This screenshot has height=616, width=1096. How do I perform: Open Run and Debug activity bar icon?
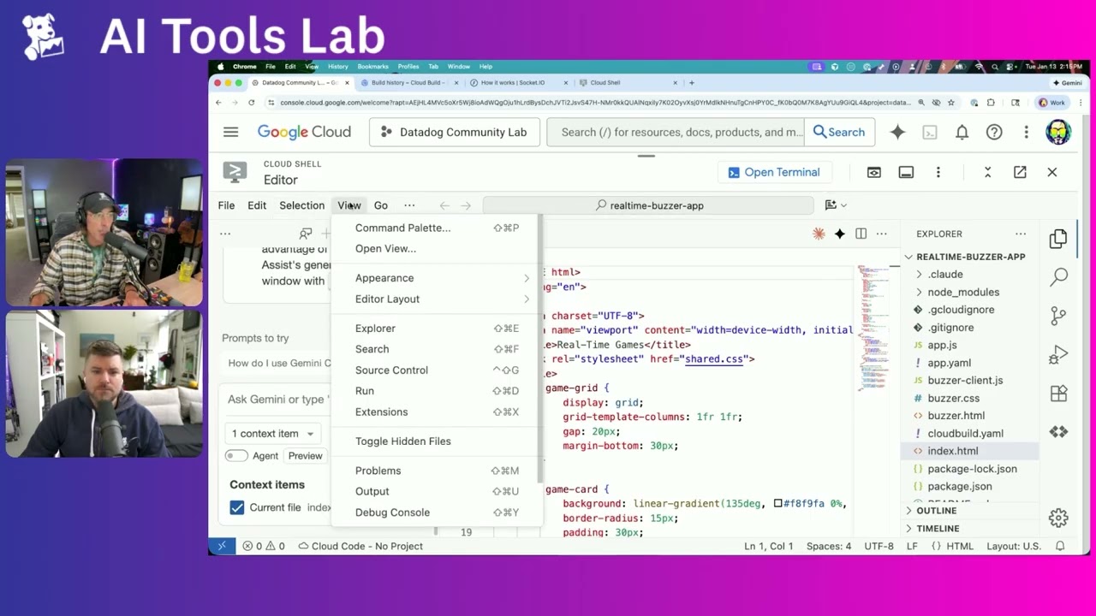[1058, 354]
